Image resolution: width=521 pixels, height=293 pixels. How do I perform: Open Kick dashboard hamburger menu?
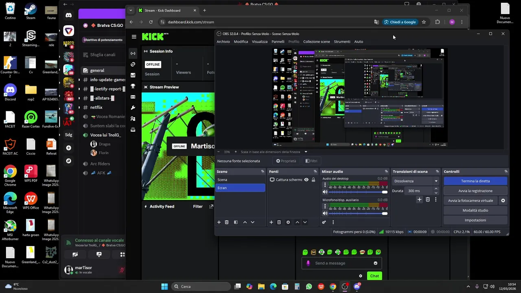[134, 37]
